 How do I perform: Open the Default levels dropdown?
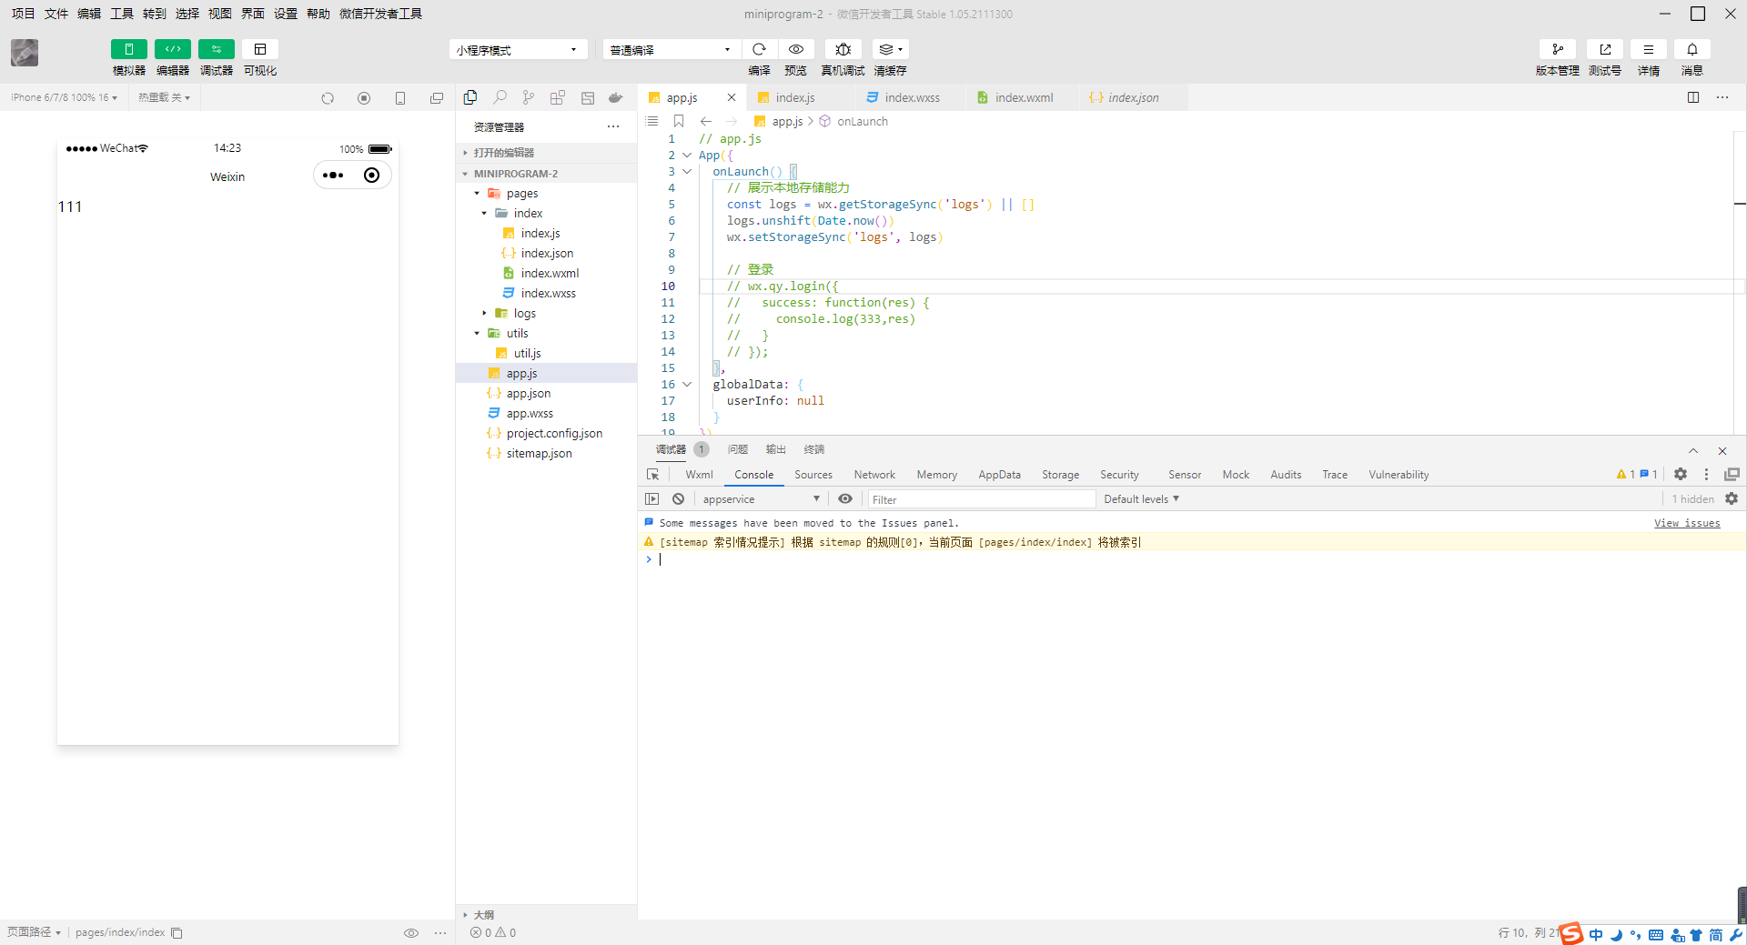click(1141, 498)
